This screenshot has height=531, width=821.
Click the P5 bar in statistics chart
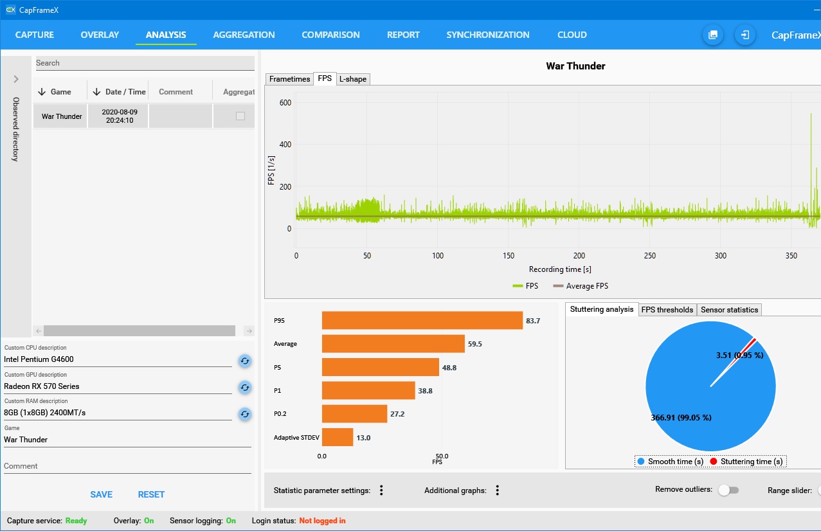click(x=381, y=367)
